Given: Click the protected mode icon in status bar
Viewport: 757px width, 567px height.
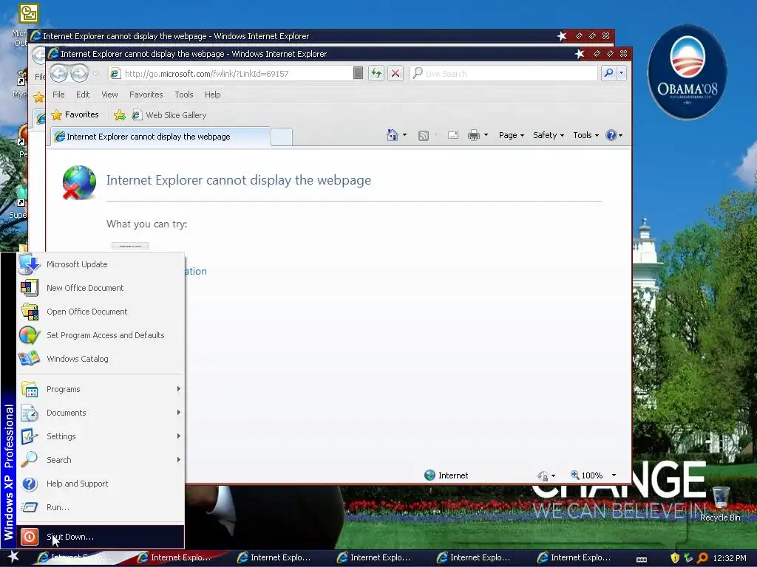Looking at the screenshot, I should click(x=543, y=476).
